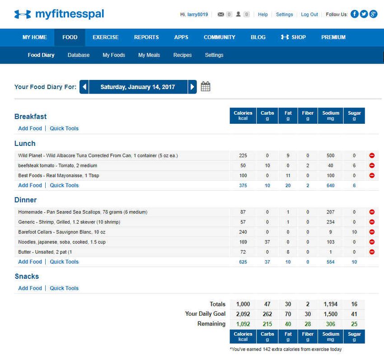Remove Grilled Shrimp entry

tap(372, 222)
